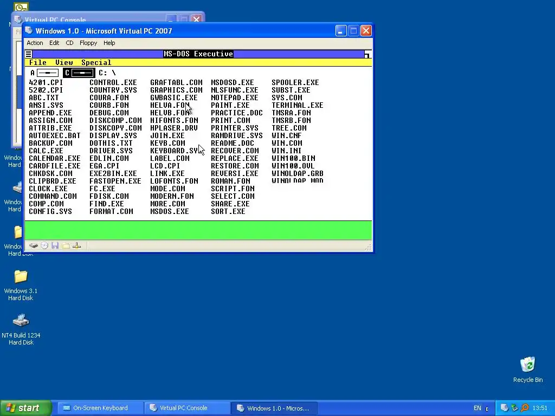Open the Action menu of Virtual PC
The image size is (555, 416).
coord(35,43)
